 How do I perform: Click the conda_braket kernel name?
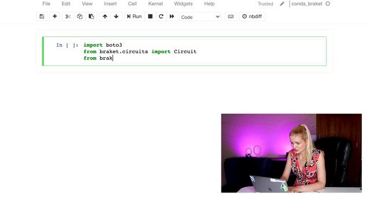307,4
